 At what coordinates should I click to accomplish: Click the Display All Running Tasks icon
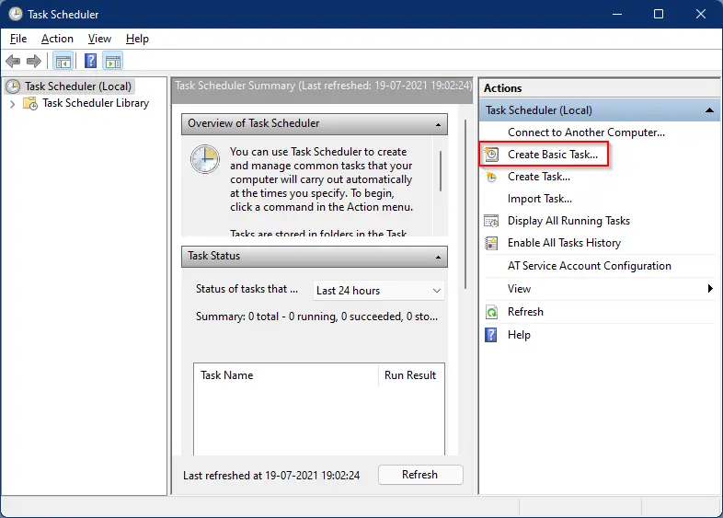pos(491,221)
